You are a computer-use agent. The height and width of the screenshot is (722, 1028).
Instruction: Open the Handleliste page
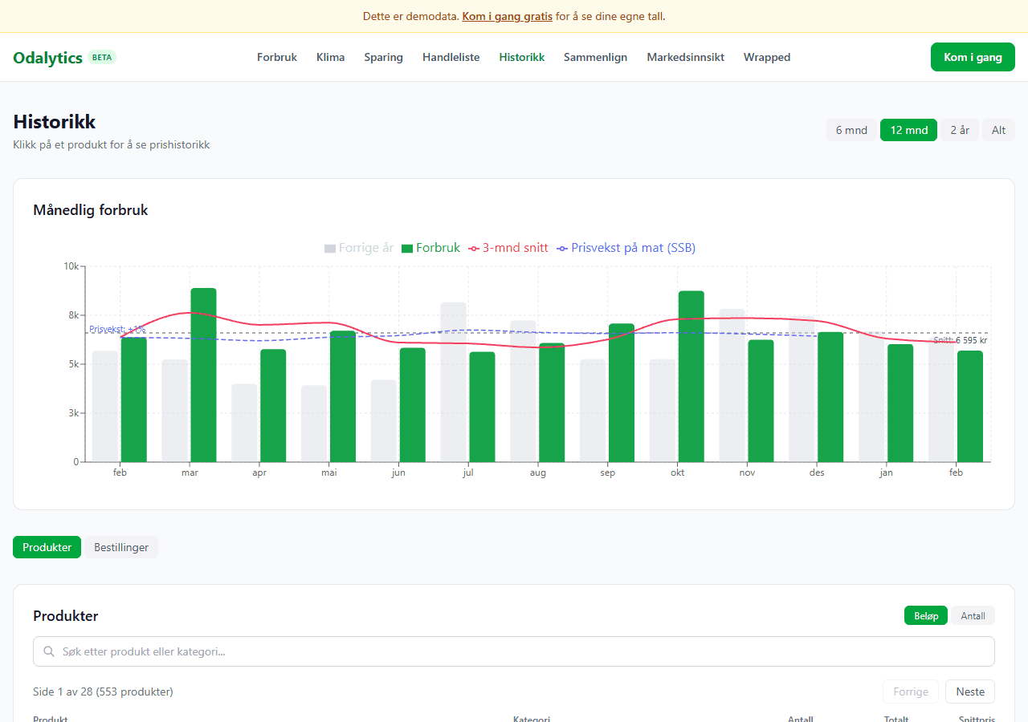(451, 57)
